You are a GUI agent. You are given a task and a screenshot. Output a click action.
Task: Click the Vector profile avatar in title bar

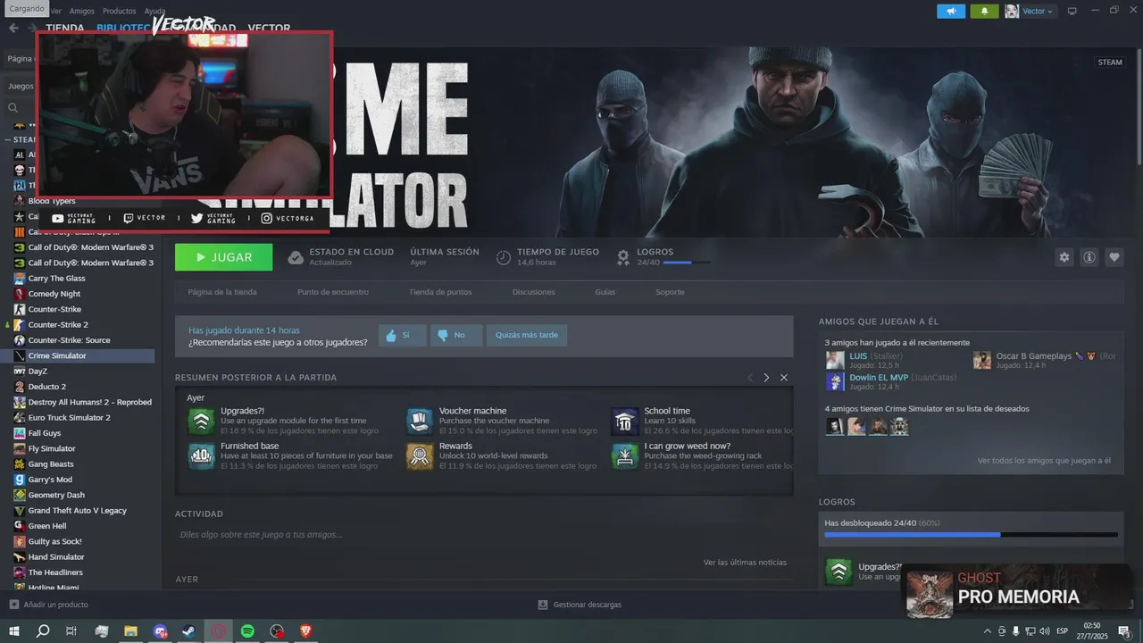pyautogui.click(x=1012, y=11)
